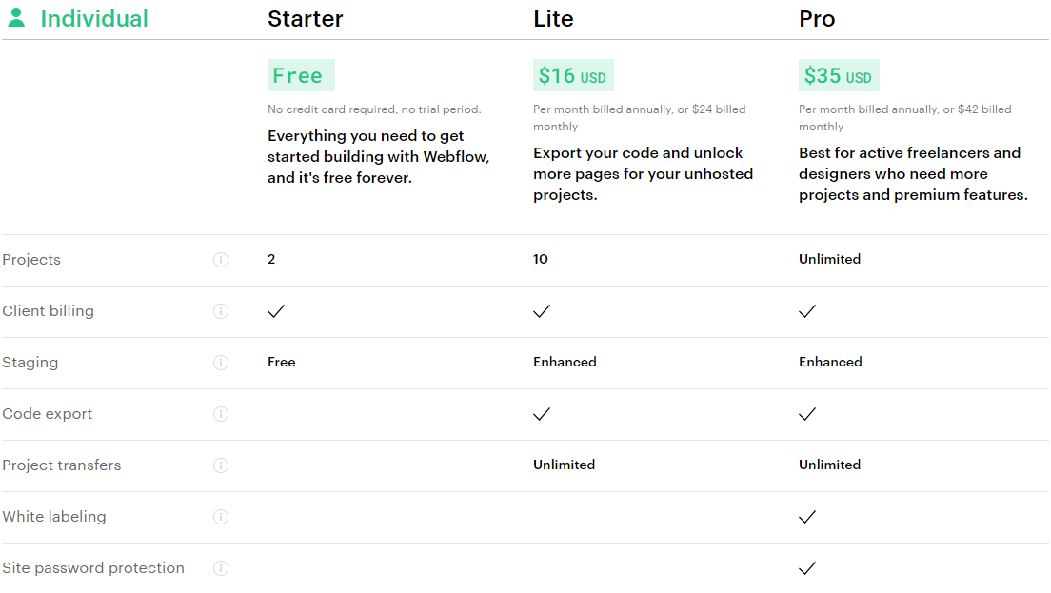Select the Lite plan heading
The height and width of the screenshot is (593, 1051).
553,19
